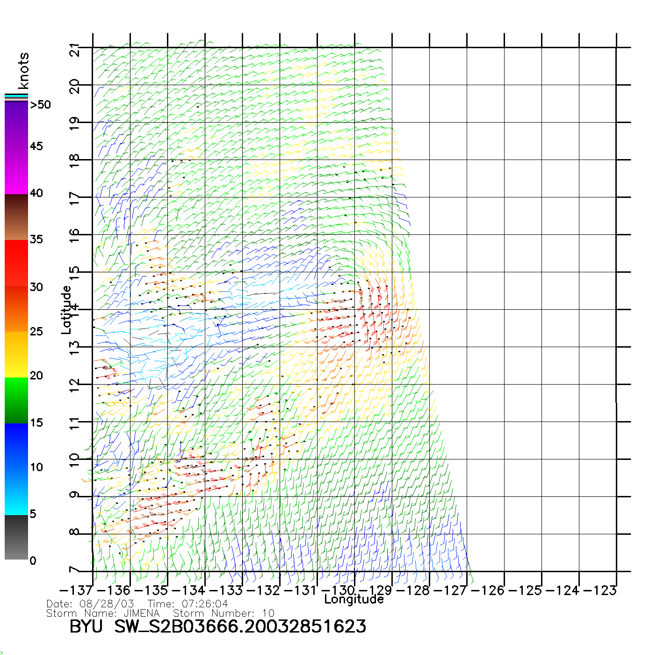664x655 pixels.
Task: Click the 'Longitude' axis title
Action: (354, 599)
